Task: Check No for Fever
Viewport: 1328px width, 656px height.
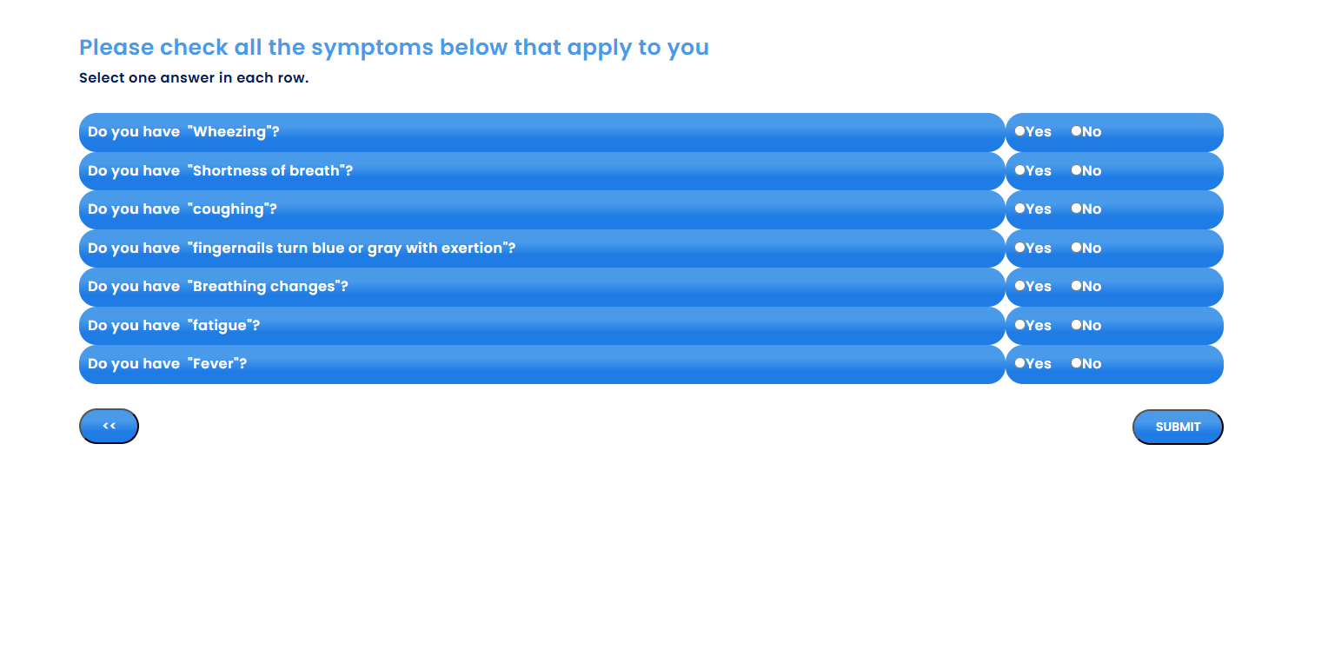Action: (x=1076, y=363)
